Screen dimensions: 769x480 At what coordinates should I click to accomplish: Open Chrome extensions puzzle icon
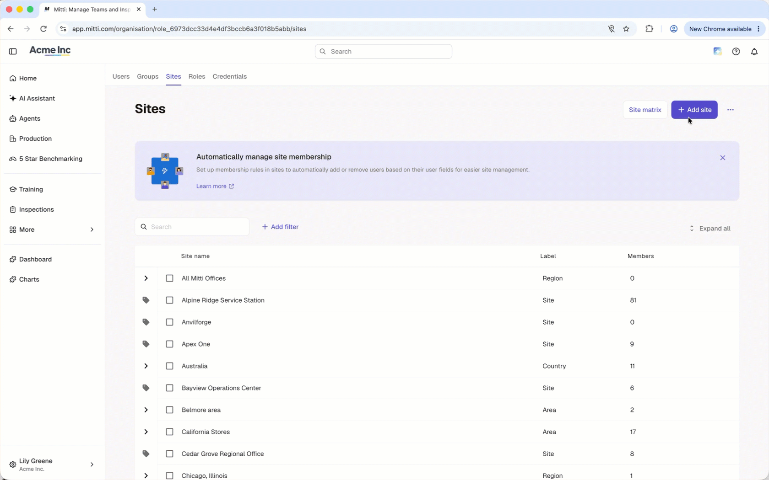tap(649, 29)
